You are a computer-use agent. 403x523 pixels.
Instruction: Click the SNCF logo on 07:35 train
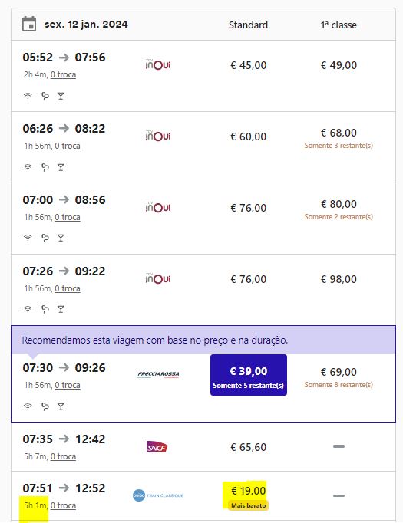[157, 447]
